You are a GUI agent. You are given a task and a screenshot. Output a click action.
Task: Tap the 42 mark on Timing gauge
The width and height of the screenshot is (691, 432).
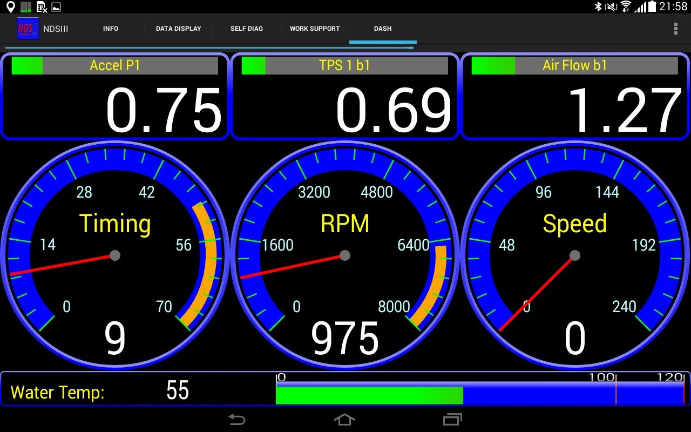[x=147, y=192]
